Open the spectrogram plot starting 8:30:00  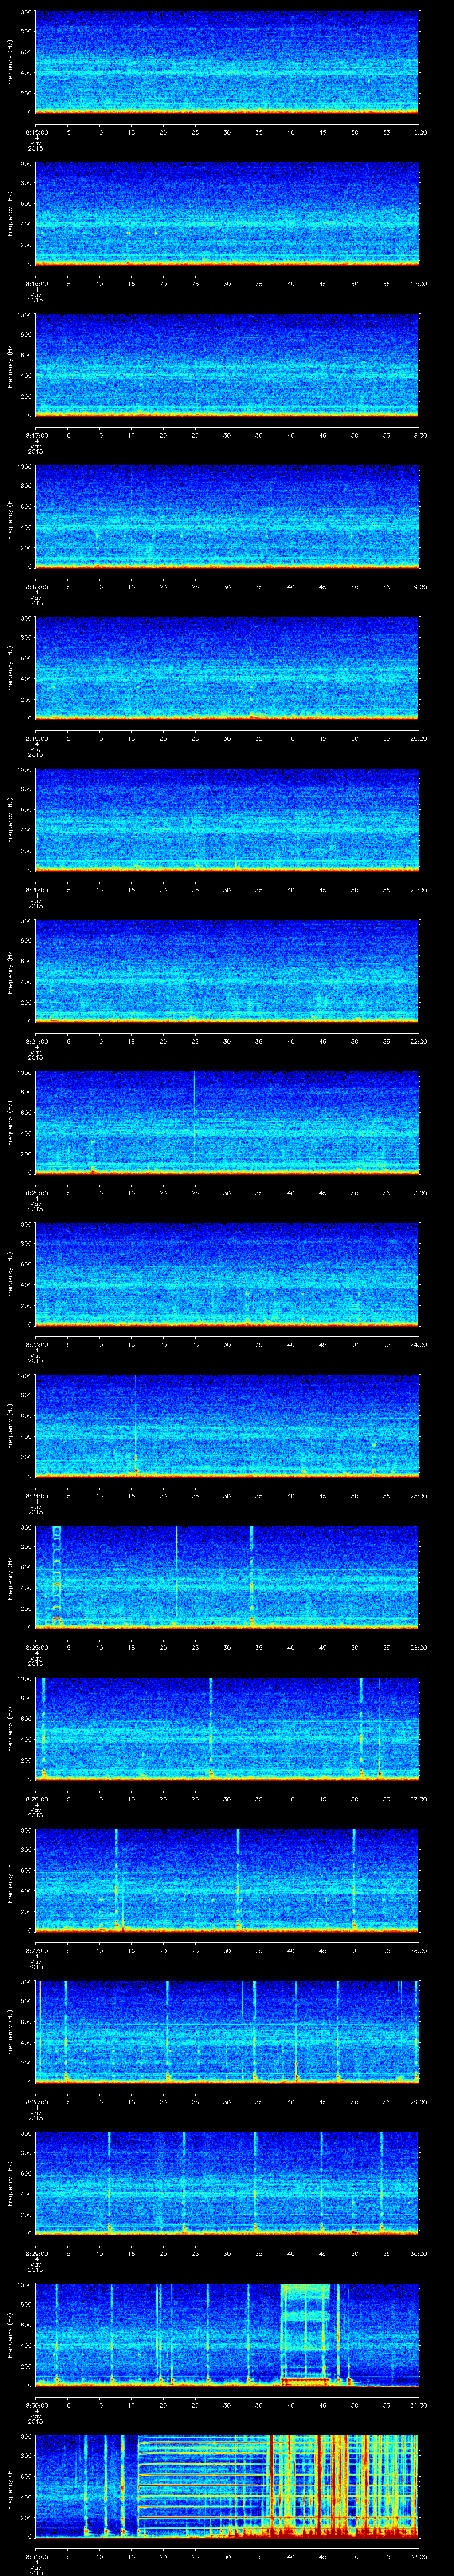[x=227, y=2334]
